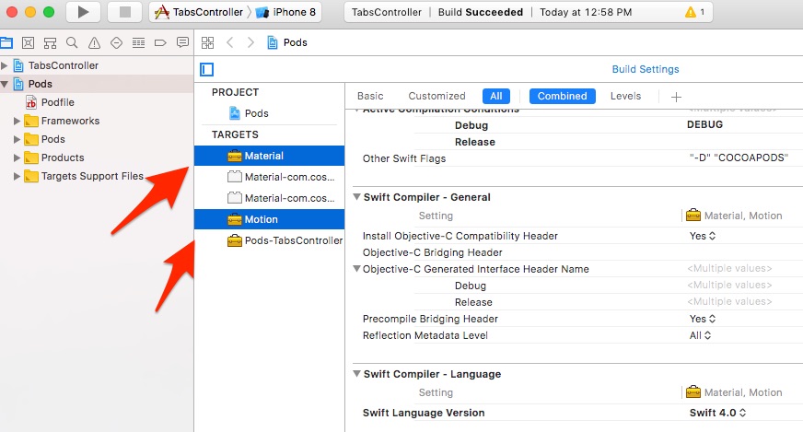Click the Build Succeeded status text
Viewport: 803px width, 432px height.
[481, 12]
